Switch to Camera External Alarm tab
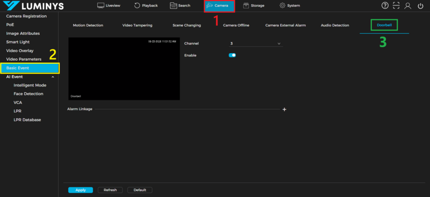This screenshot has height=197, width=430. pos(285,25)
